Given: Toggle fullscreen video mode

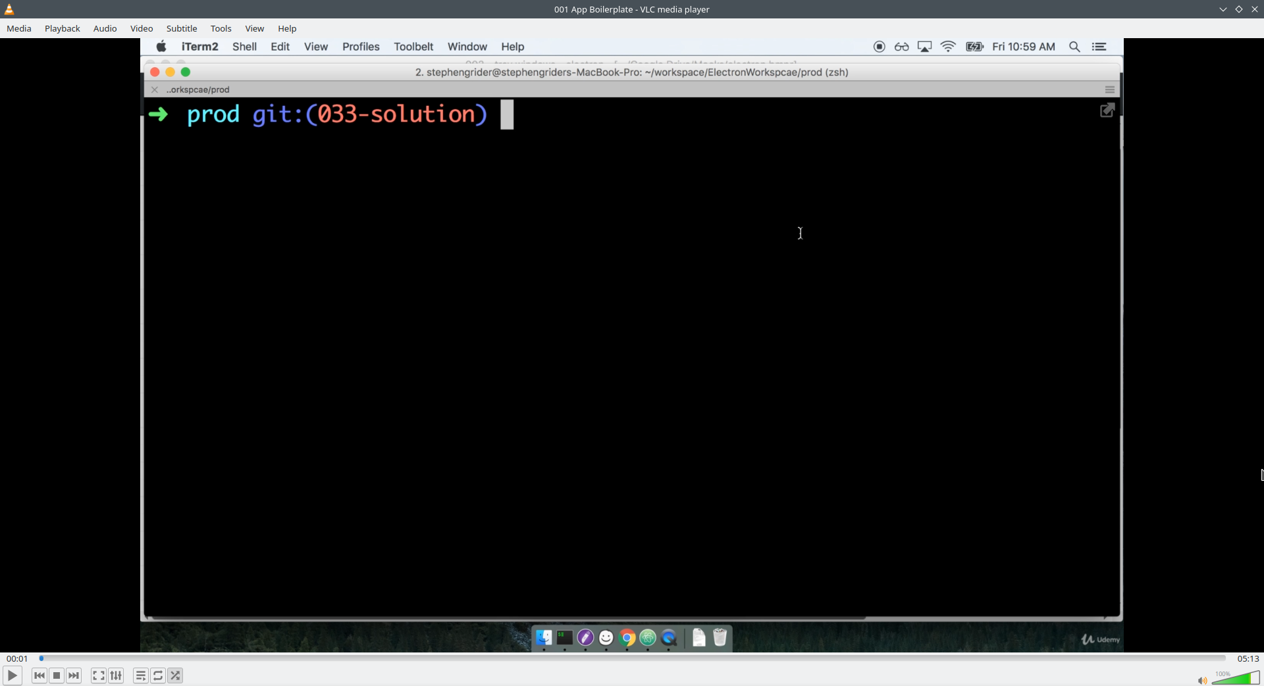Looking at the screenshot, I should pos(99,675).
